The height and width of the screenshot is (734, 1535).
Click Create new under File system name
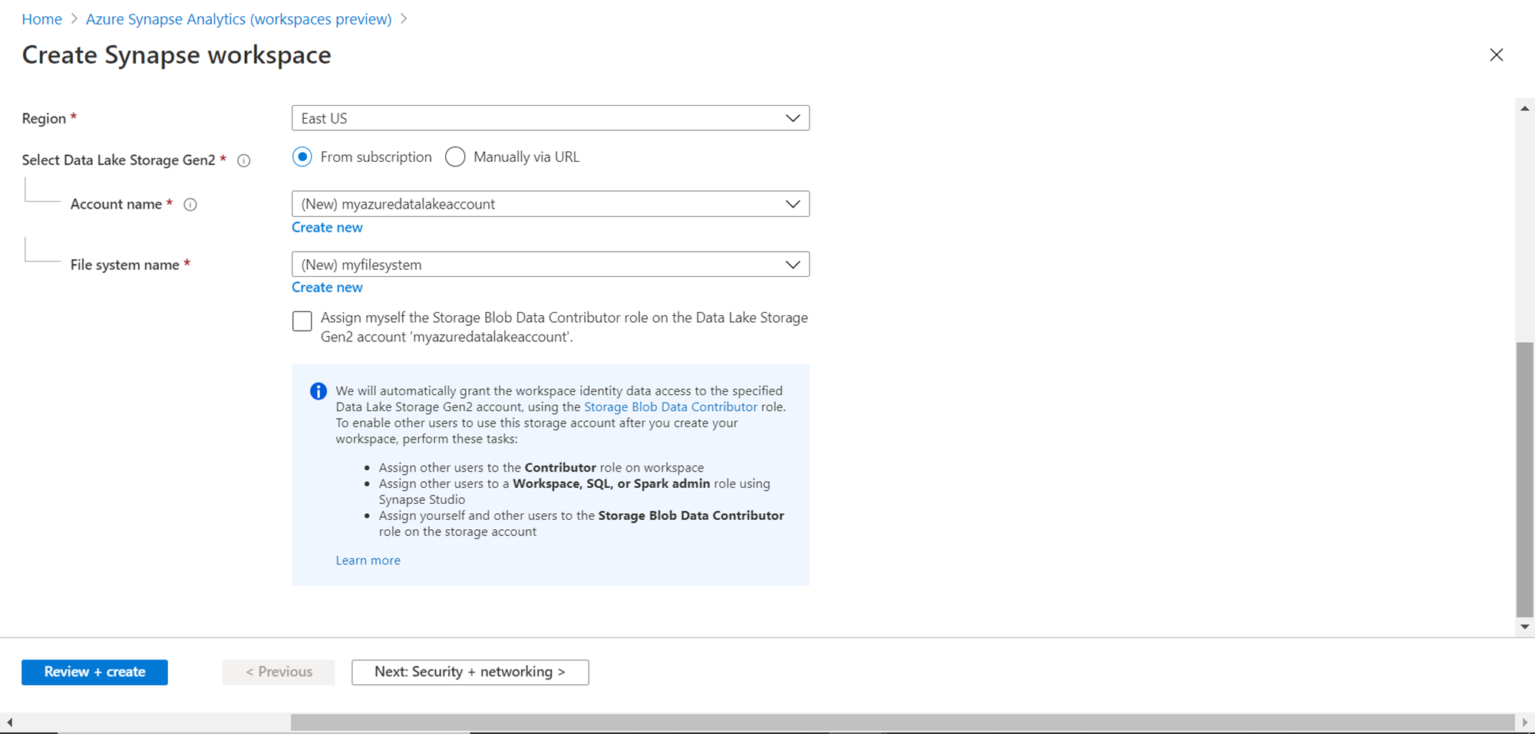(x=327, y=288)
